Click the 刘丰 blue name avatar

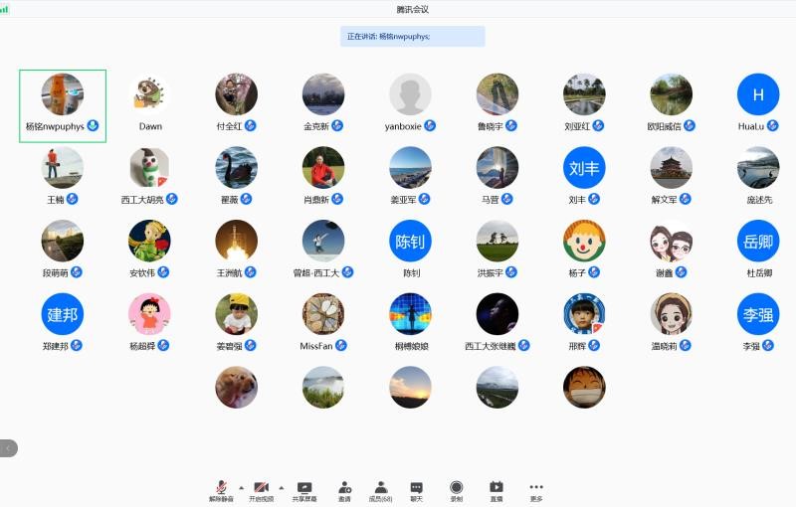[x=584, y=168]
